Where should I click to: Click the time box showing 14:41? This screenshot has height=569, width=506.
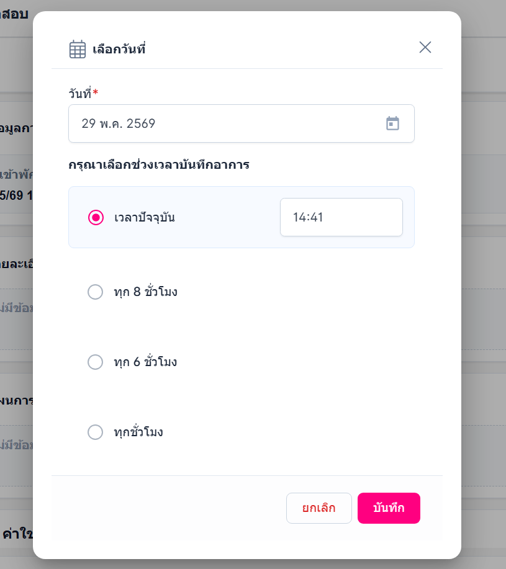pyautogui.click(x=341, y=217)
